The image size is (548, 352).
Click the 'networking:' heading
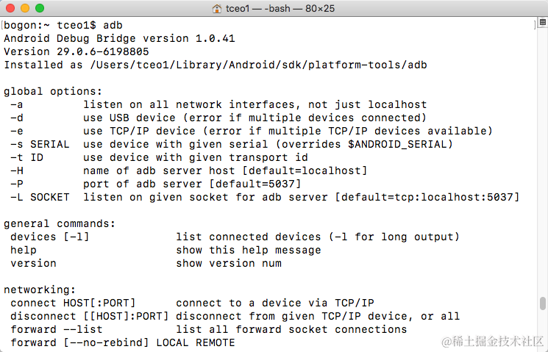click(x=40, y=290)
